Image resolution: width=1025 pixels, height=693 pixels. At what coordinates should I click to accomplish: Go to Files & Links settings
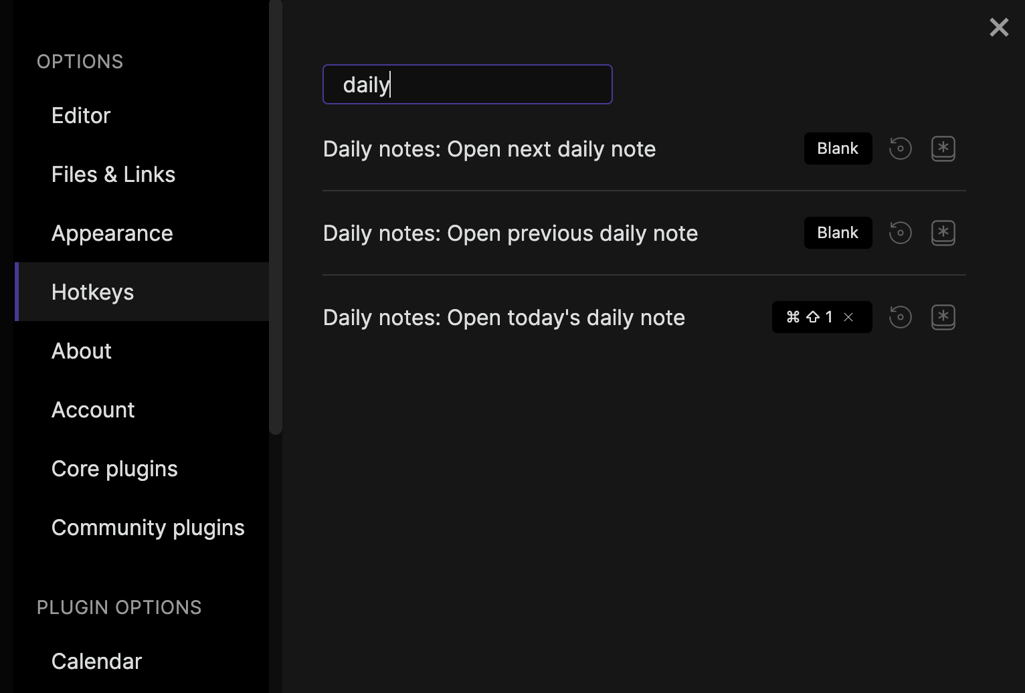pos(113,175)
